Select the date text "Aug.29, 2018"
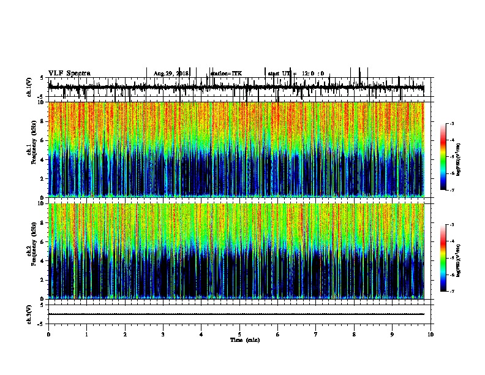This screenshot has width=485, height=375. click(x=171, y=74)
